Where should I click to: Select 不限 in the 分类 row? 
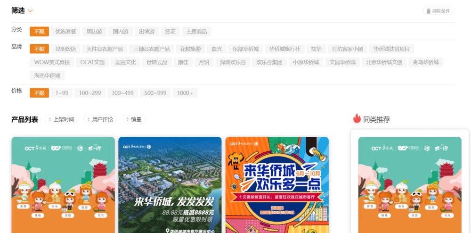(40, 32)
